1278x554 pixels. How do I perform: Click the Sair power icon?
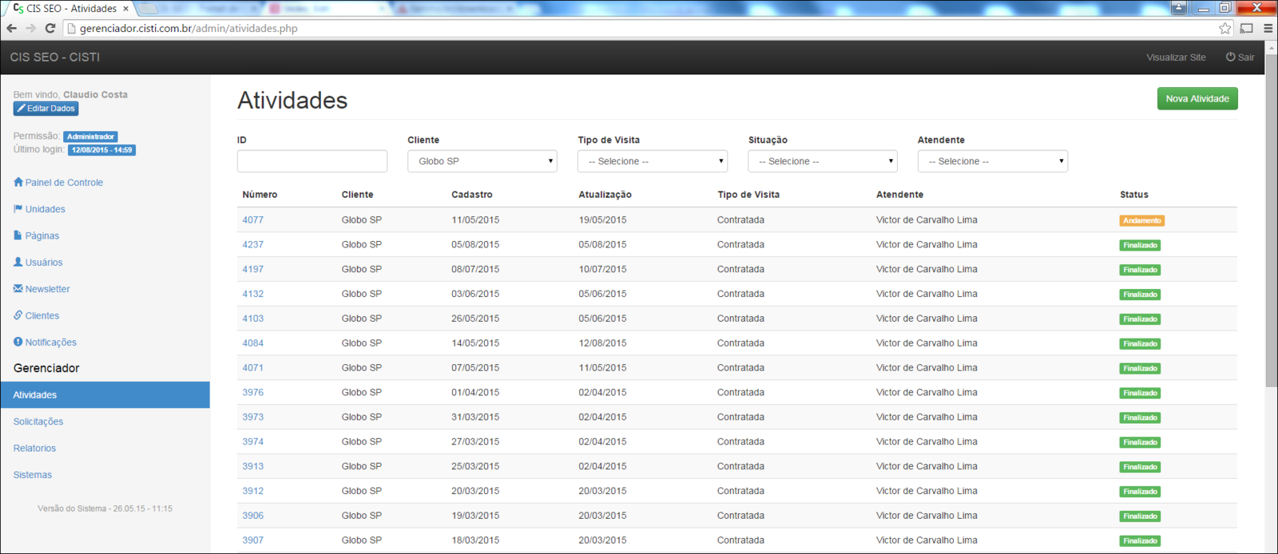[x=1231, y=57]
